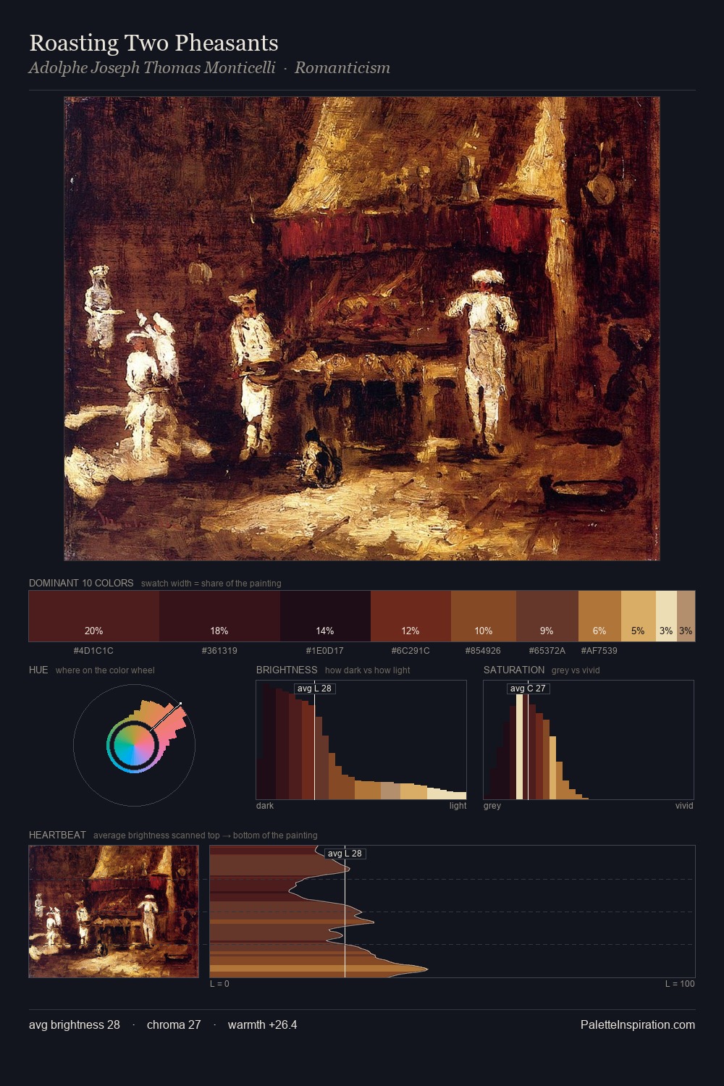This screenshot has width=724, height=1086.
Task: Click the 'grey' saturation axis label
Action: tap(492, 805)
